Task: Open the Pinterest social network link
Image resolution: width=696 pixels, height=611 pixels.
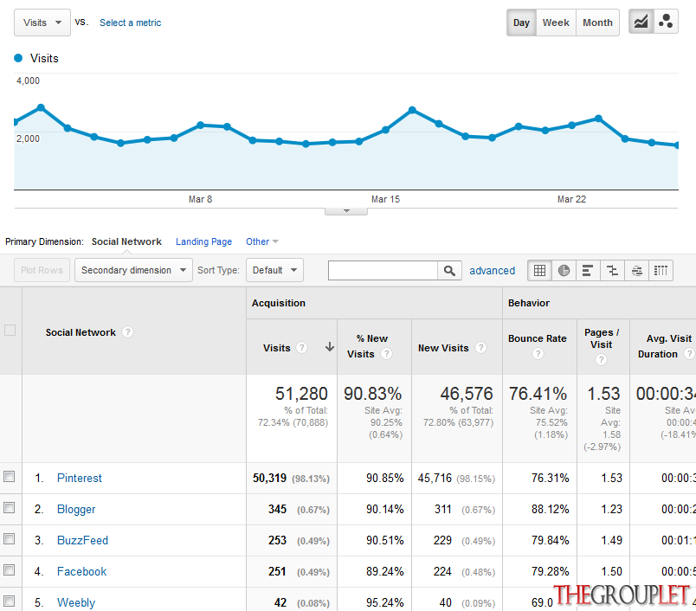Action: [x=80, y=478]
